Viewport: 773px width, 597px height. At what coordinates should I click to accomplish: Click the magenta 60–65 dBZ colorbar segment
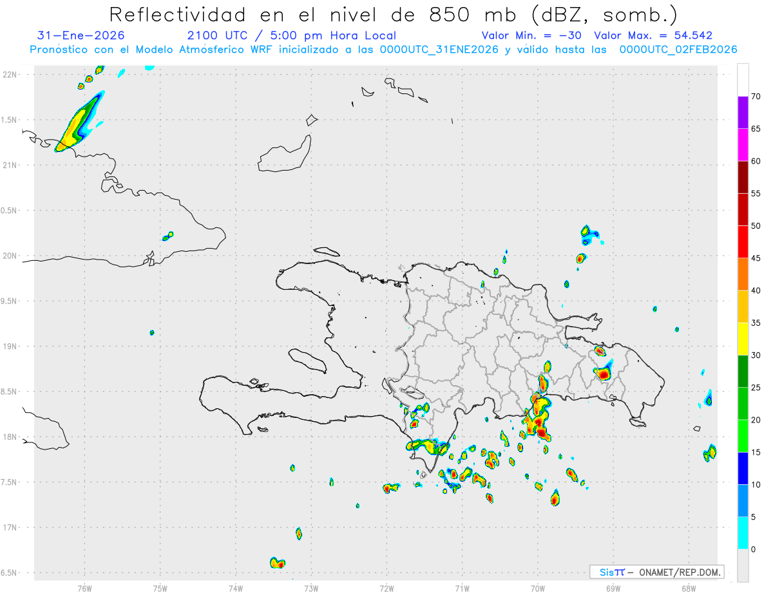point(743,145)
